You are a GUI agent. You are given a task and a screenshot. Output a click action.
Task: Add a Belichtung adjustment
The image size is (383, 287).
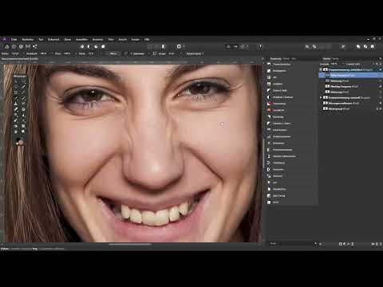[x=291, y=117]
